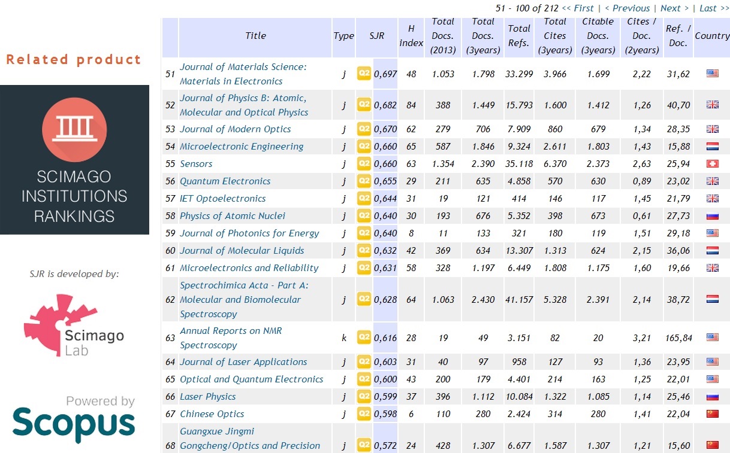Viewport: 730px width, 453px height.
Task: Click the Title column header
Action: click(255, 36)
